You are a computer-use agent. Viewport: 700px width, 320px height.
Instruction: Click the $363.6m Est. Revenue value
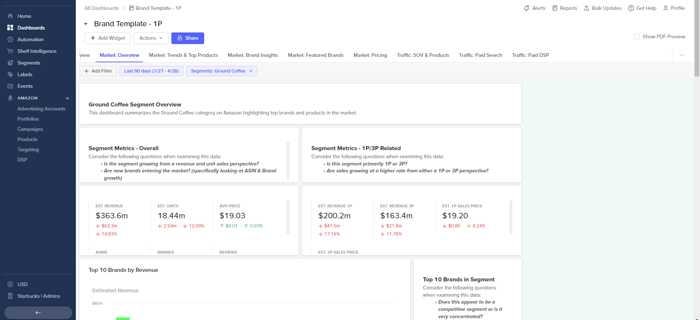112,216
